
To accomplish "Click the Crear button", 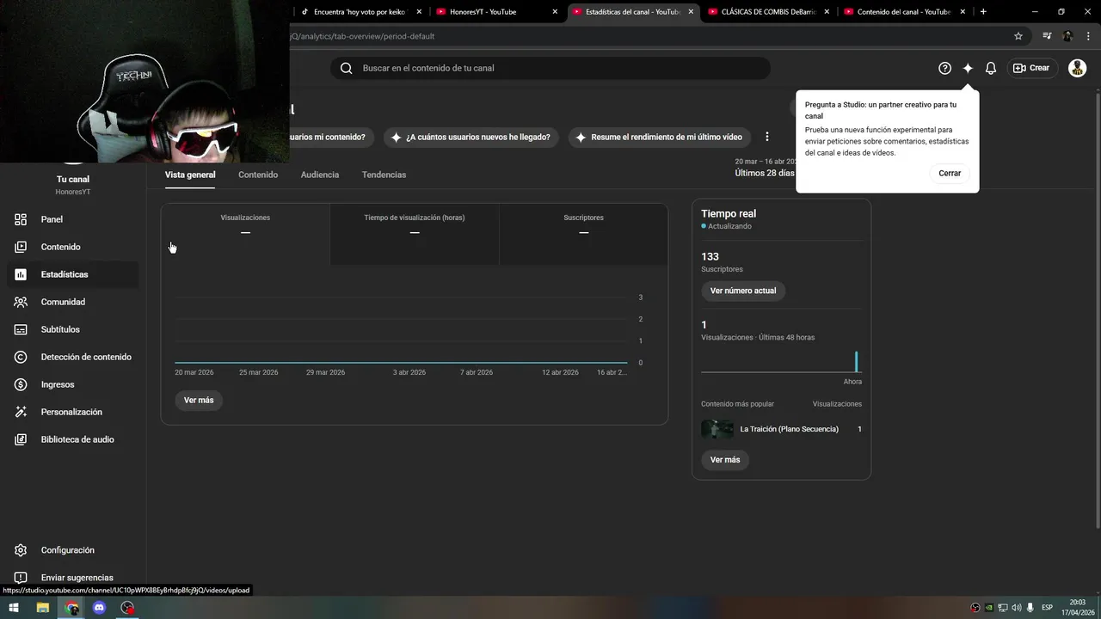I will pyautogui.click(x=1031, y=68).
